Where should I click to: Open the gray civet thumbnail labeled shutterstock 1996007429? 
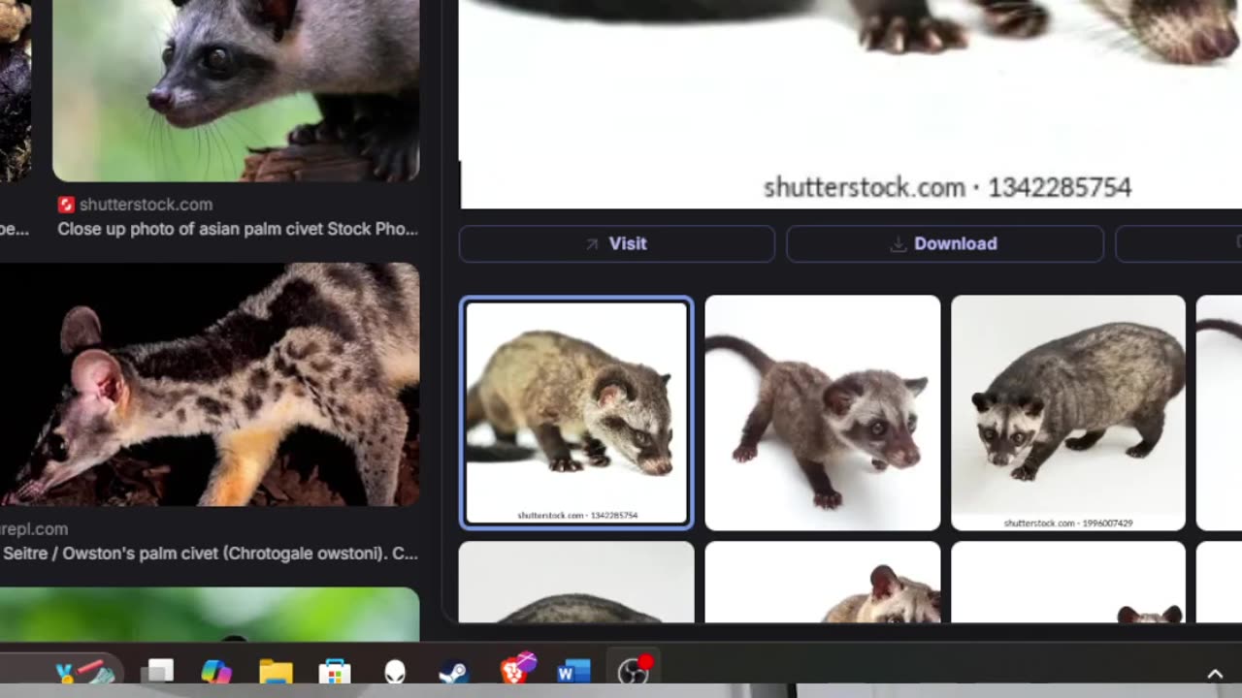coord(1068,413)
